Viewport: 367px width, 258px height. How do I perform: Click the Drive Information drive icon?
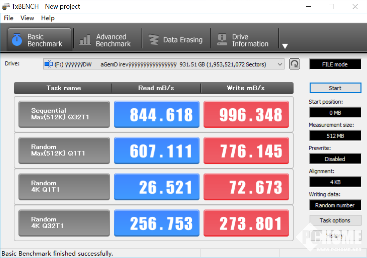(x=222, y=39)
